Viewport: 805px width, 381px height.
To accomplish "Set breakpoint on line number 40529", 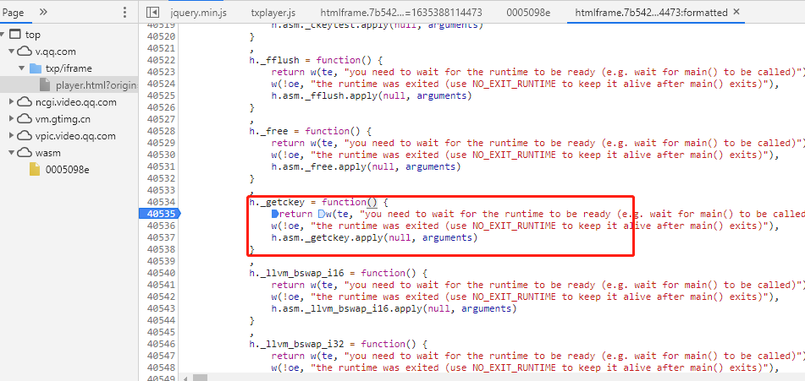I will (x=161, y=143).
